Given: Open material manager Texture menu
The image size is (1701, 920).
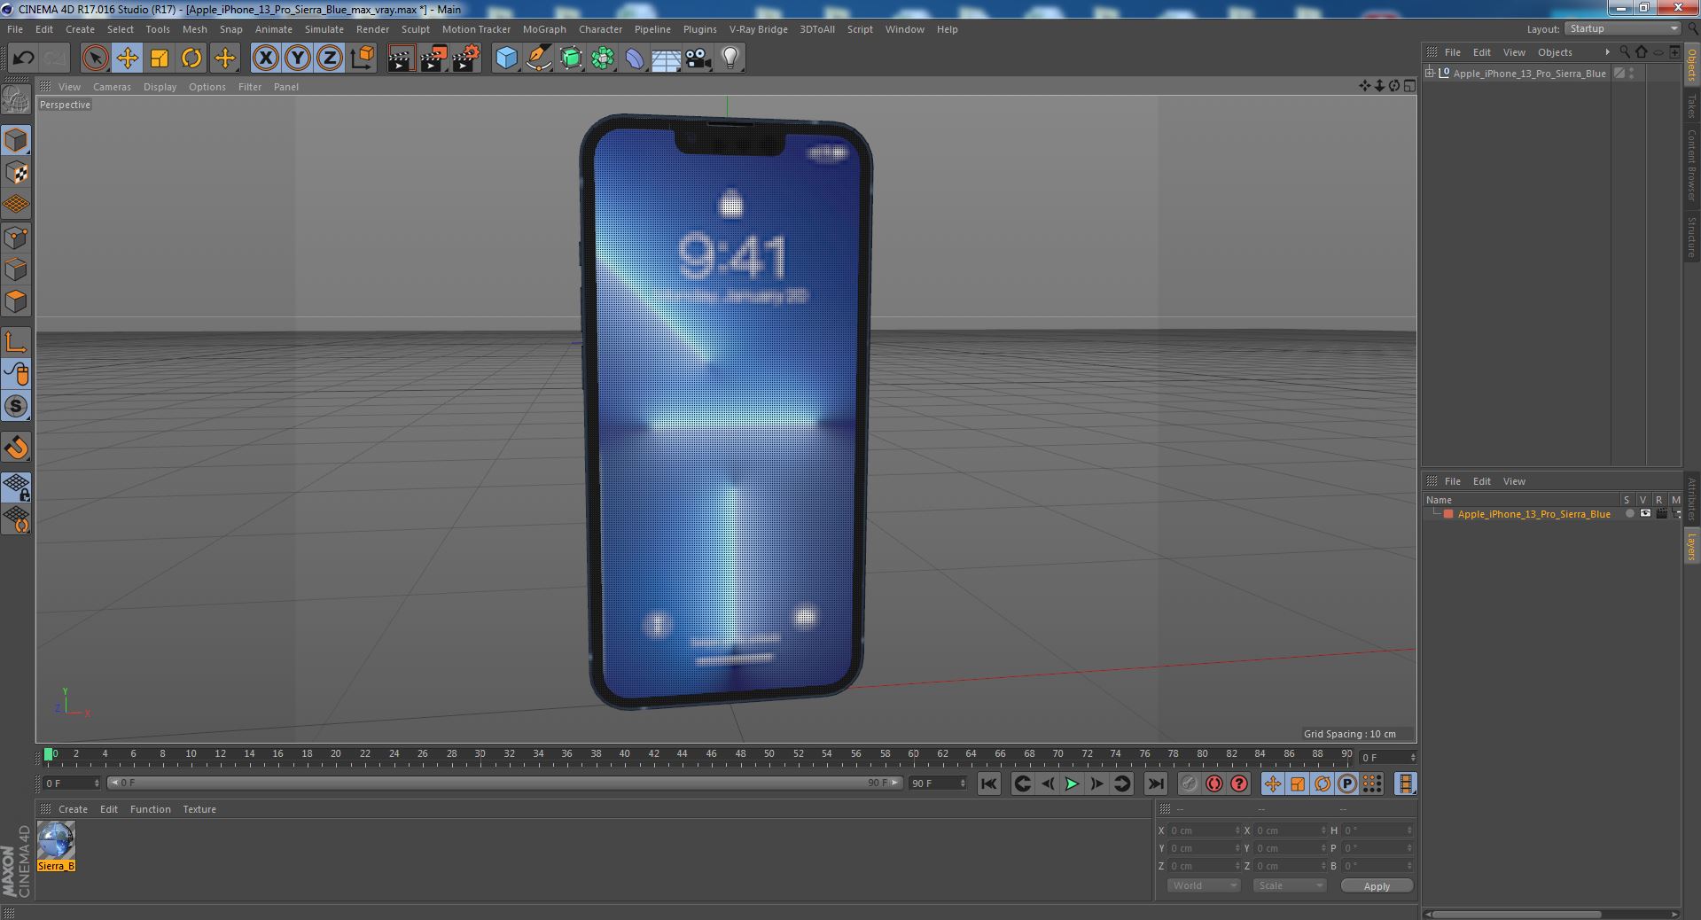Looking at the screenshot, I should 199,809.
